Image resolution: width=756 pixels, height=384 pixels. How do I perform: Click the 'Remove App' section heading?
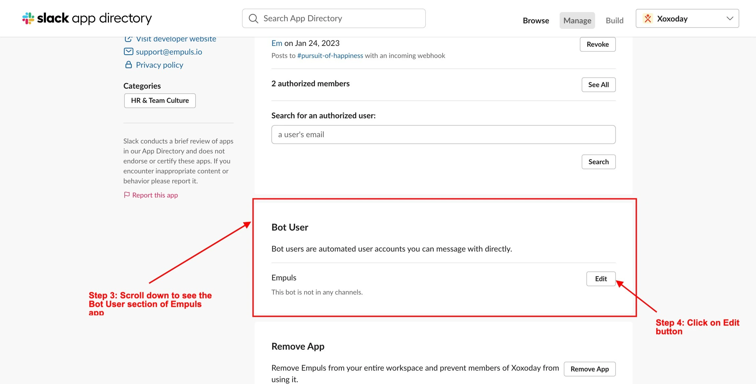click(298, 346)
